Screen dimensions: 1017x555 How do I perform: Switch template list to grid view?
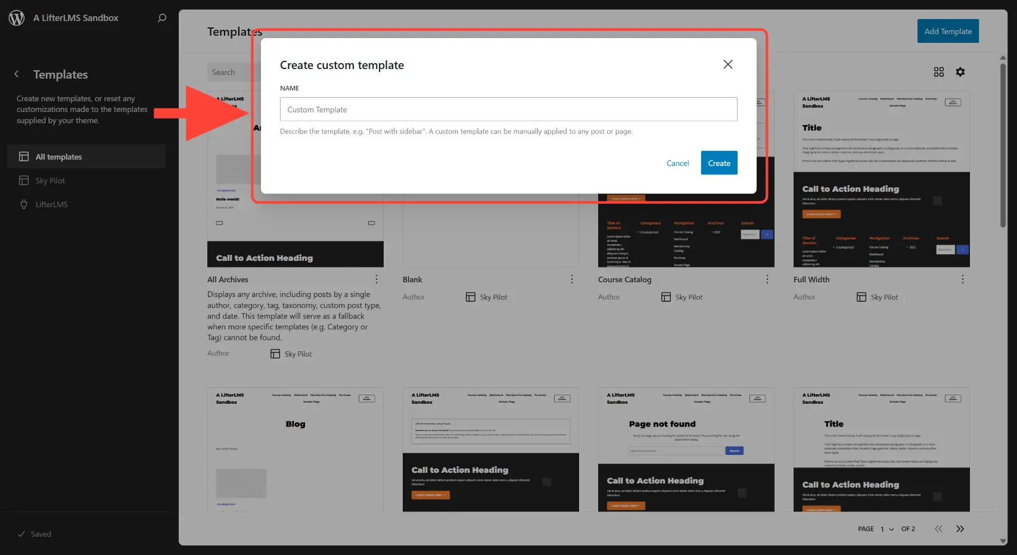pyautogui.click(x=939, y=71)
